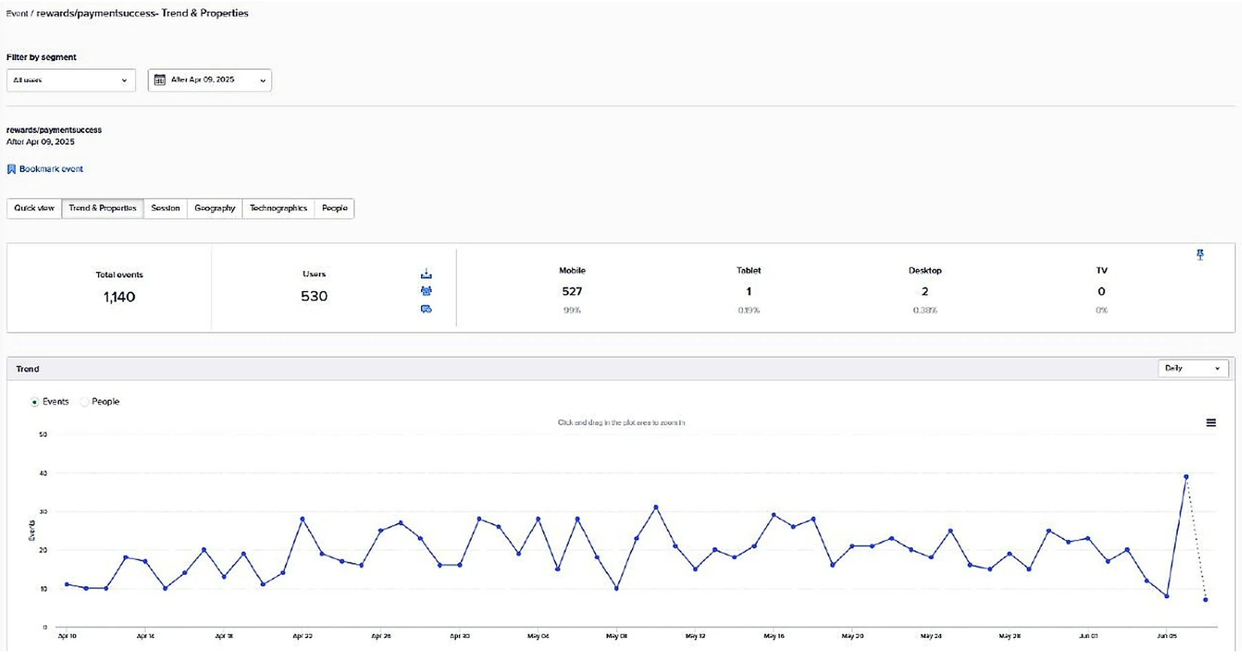The height and width of the screenshot is (656, 1242).
Task: Click the pin icon on the stats card
Action: [1200, 255]
